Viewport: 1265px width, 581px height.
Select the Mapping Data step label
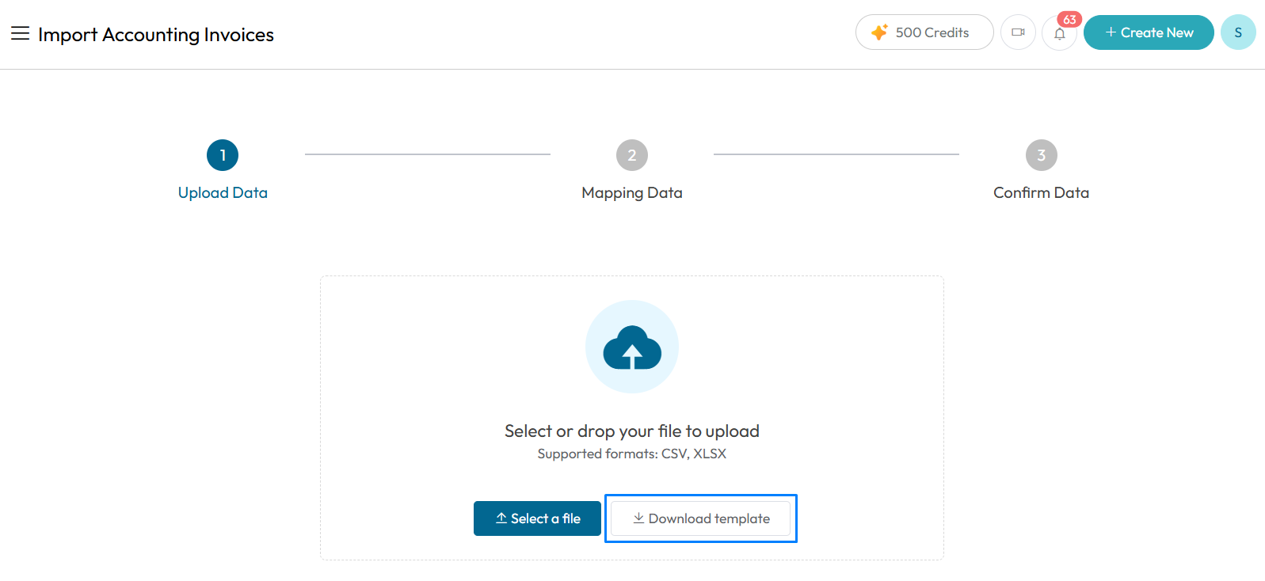tap(632, 192)
